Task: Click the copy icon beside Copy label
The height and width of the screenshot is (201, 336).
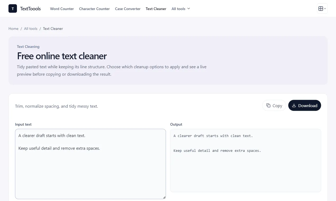Action: pyautogui.click(x=268, y=105)
